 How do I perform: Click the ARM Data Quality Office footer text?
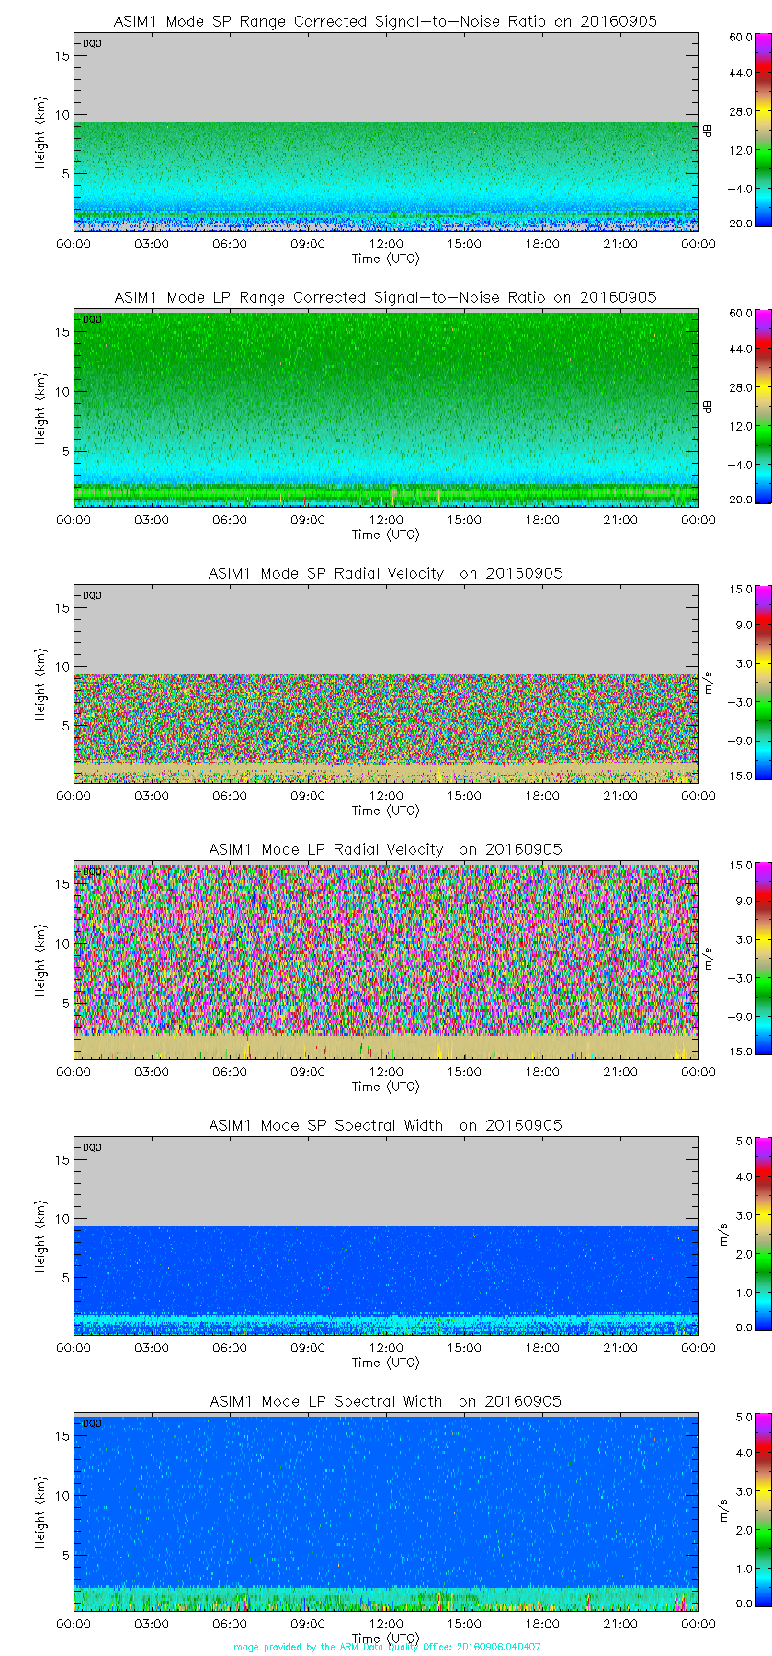click(x=386, y=1647)
